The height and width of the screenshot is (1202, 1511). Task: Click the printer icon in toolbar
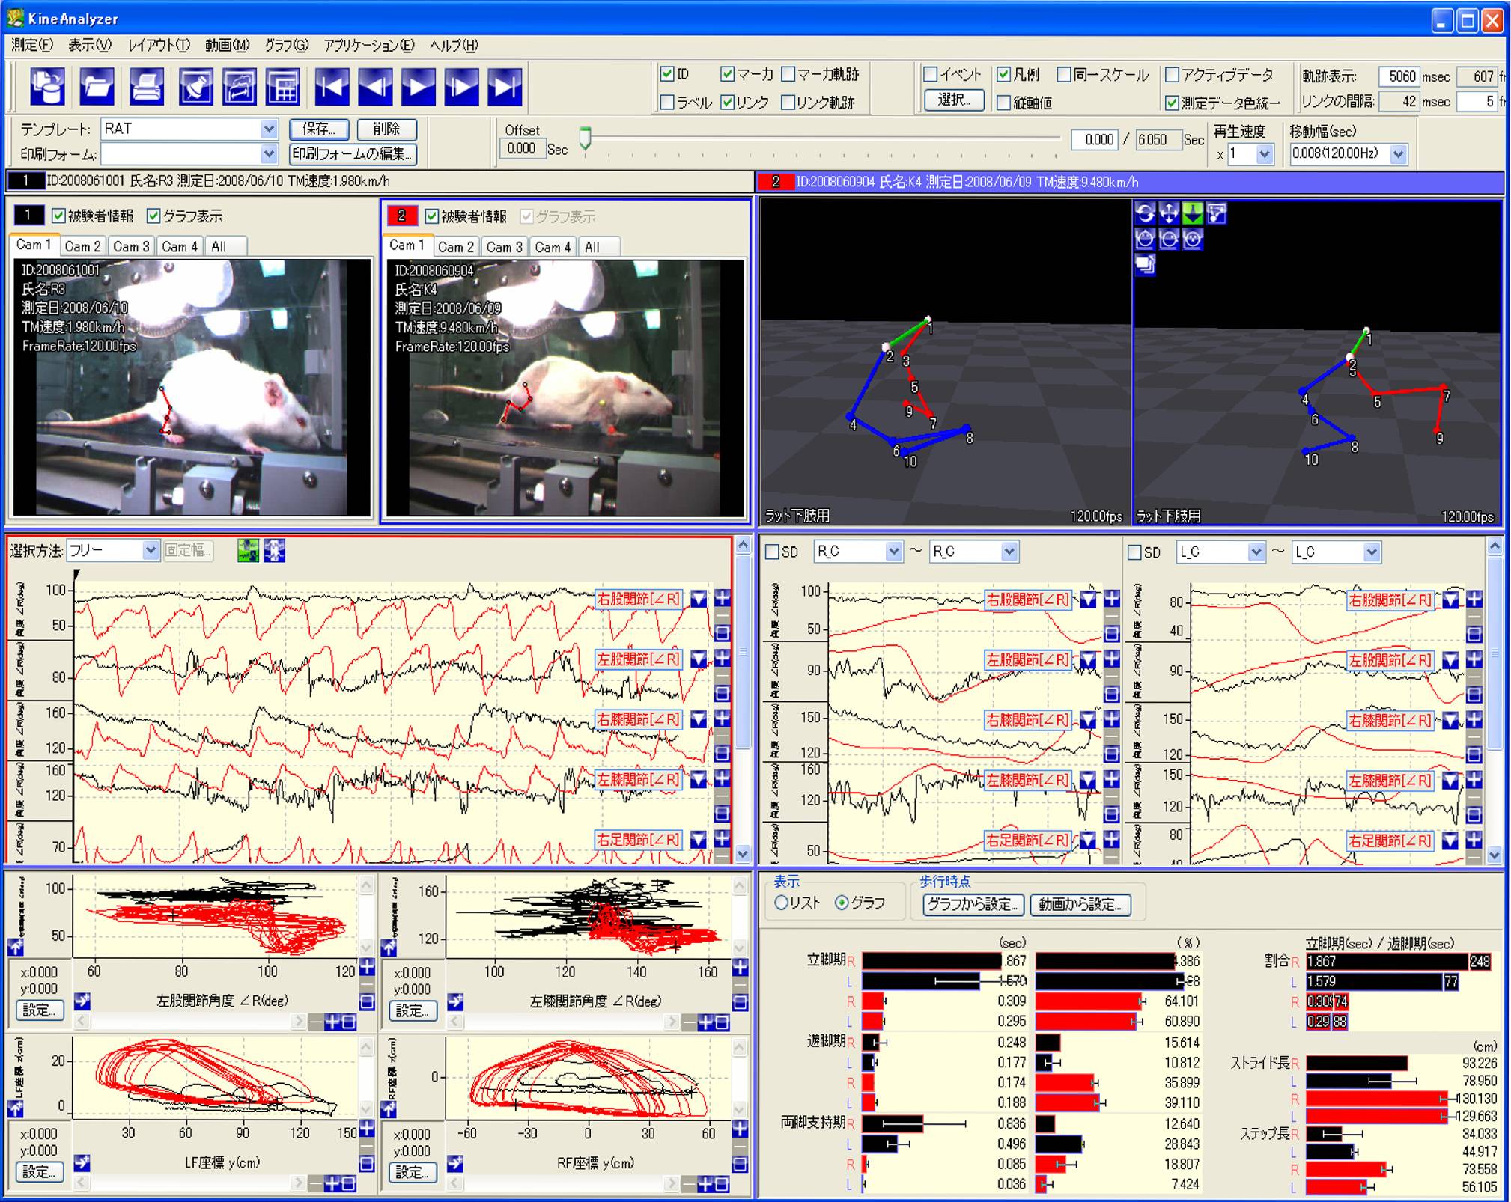[147, 86]
